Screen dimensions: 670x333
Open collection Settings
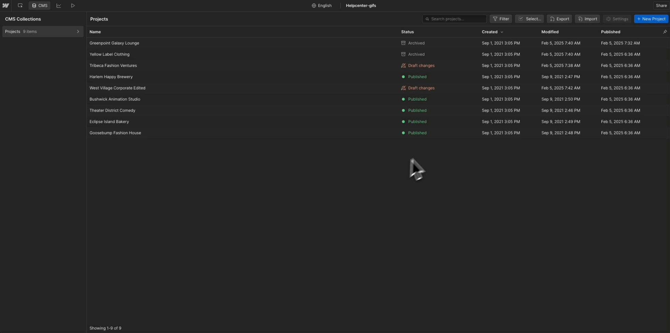[x=617, y=19]
